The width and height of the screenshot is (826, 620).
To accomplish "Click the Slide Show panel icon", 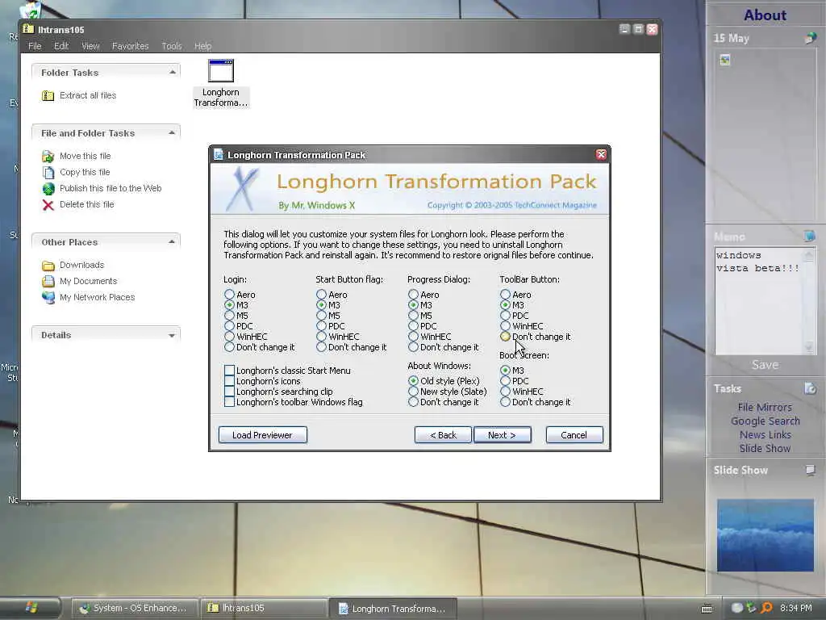I will (810, 470).
